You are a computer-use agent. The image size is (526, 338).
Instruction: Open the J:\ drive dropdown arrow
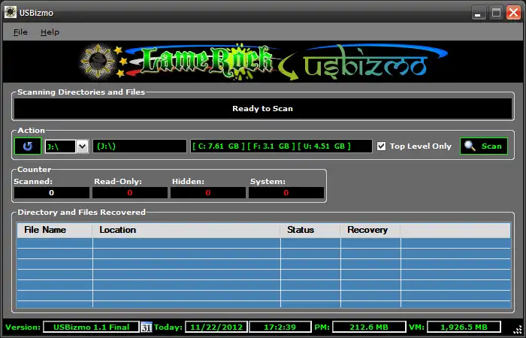(83, 146)
